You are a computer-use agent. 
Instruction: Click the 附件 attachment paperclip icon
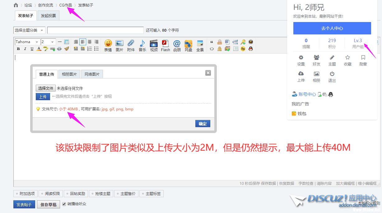pos(131,45)
